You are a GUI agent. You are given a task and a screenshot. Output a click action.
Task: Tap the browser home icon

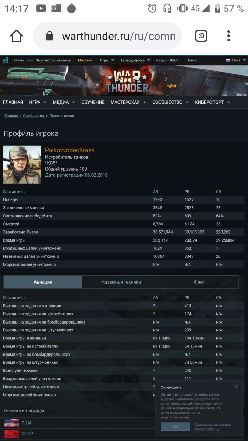click(x=16, y=36)
